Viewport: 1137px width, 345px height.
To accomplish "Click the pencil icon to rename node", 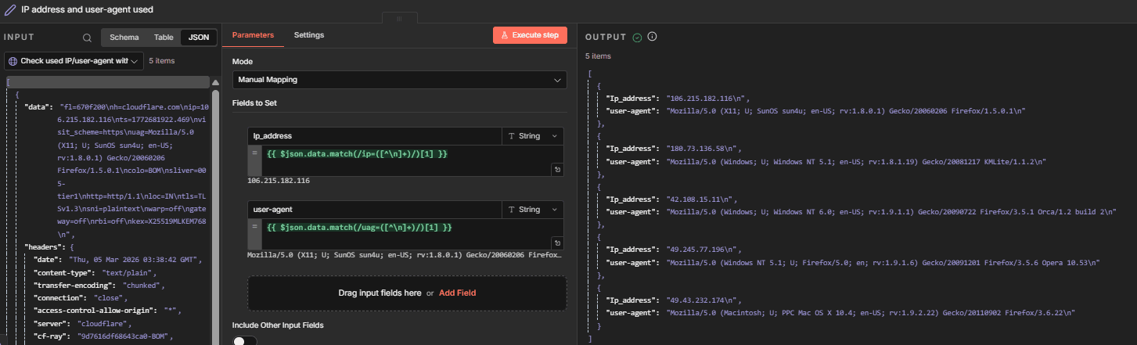I will coord(10,10).
